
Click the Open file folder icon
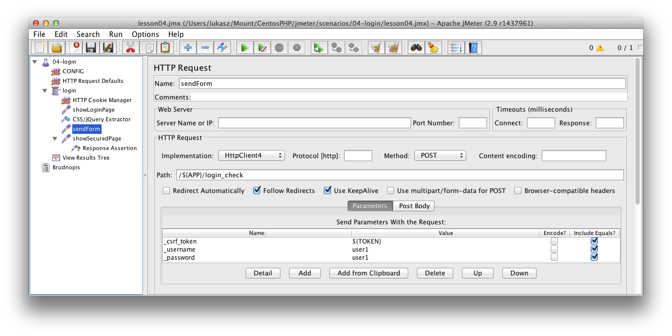click(x=56, y=47)
